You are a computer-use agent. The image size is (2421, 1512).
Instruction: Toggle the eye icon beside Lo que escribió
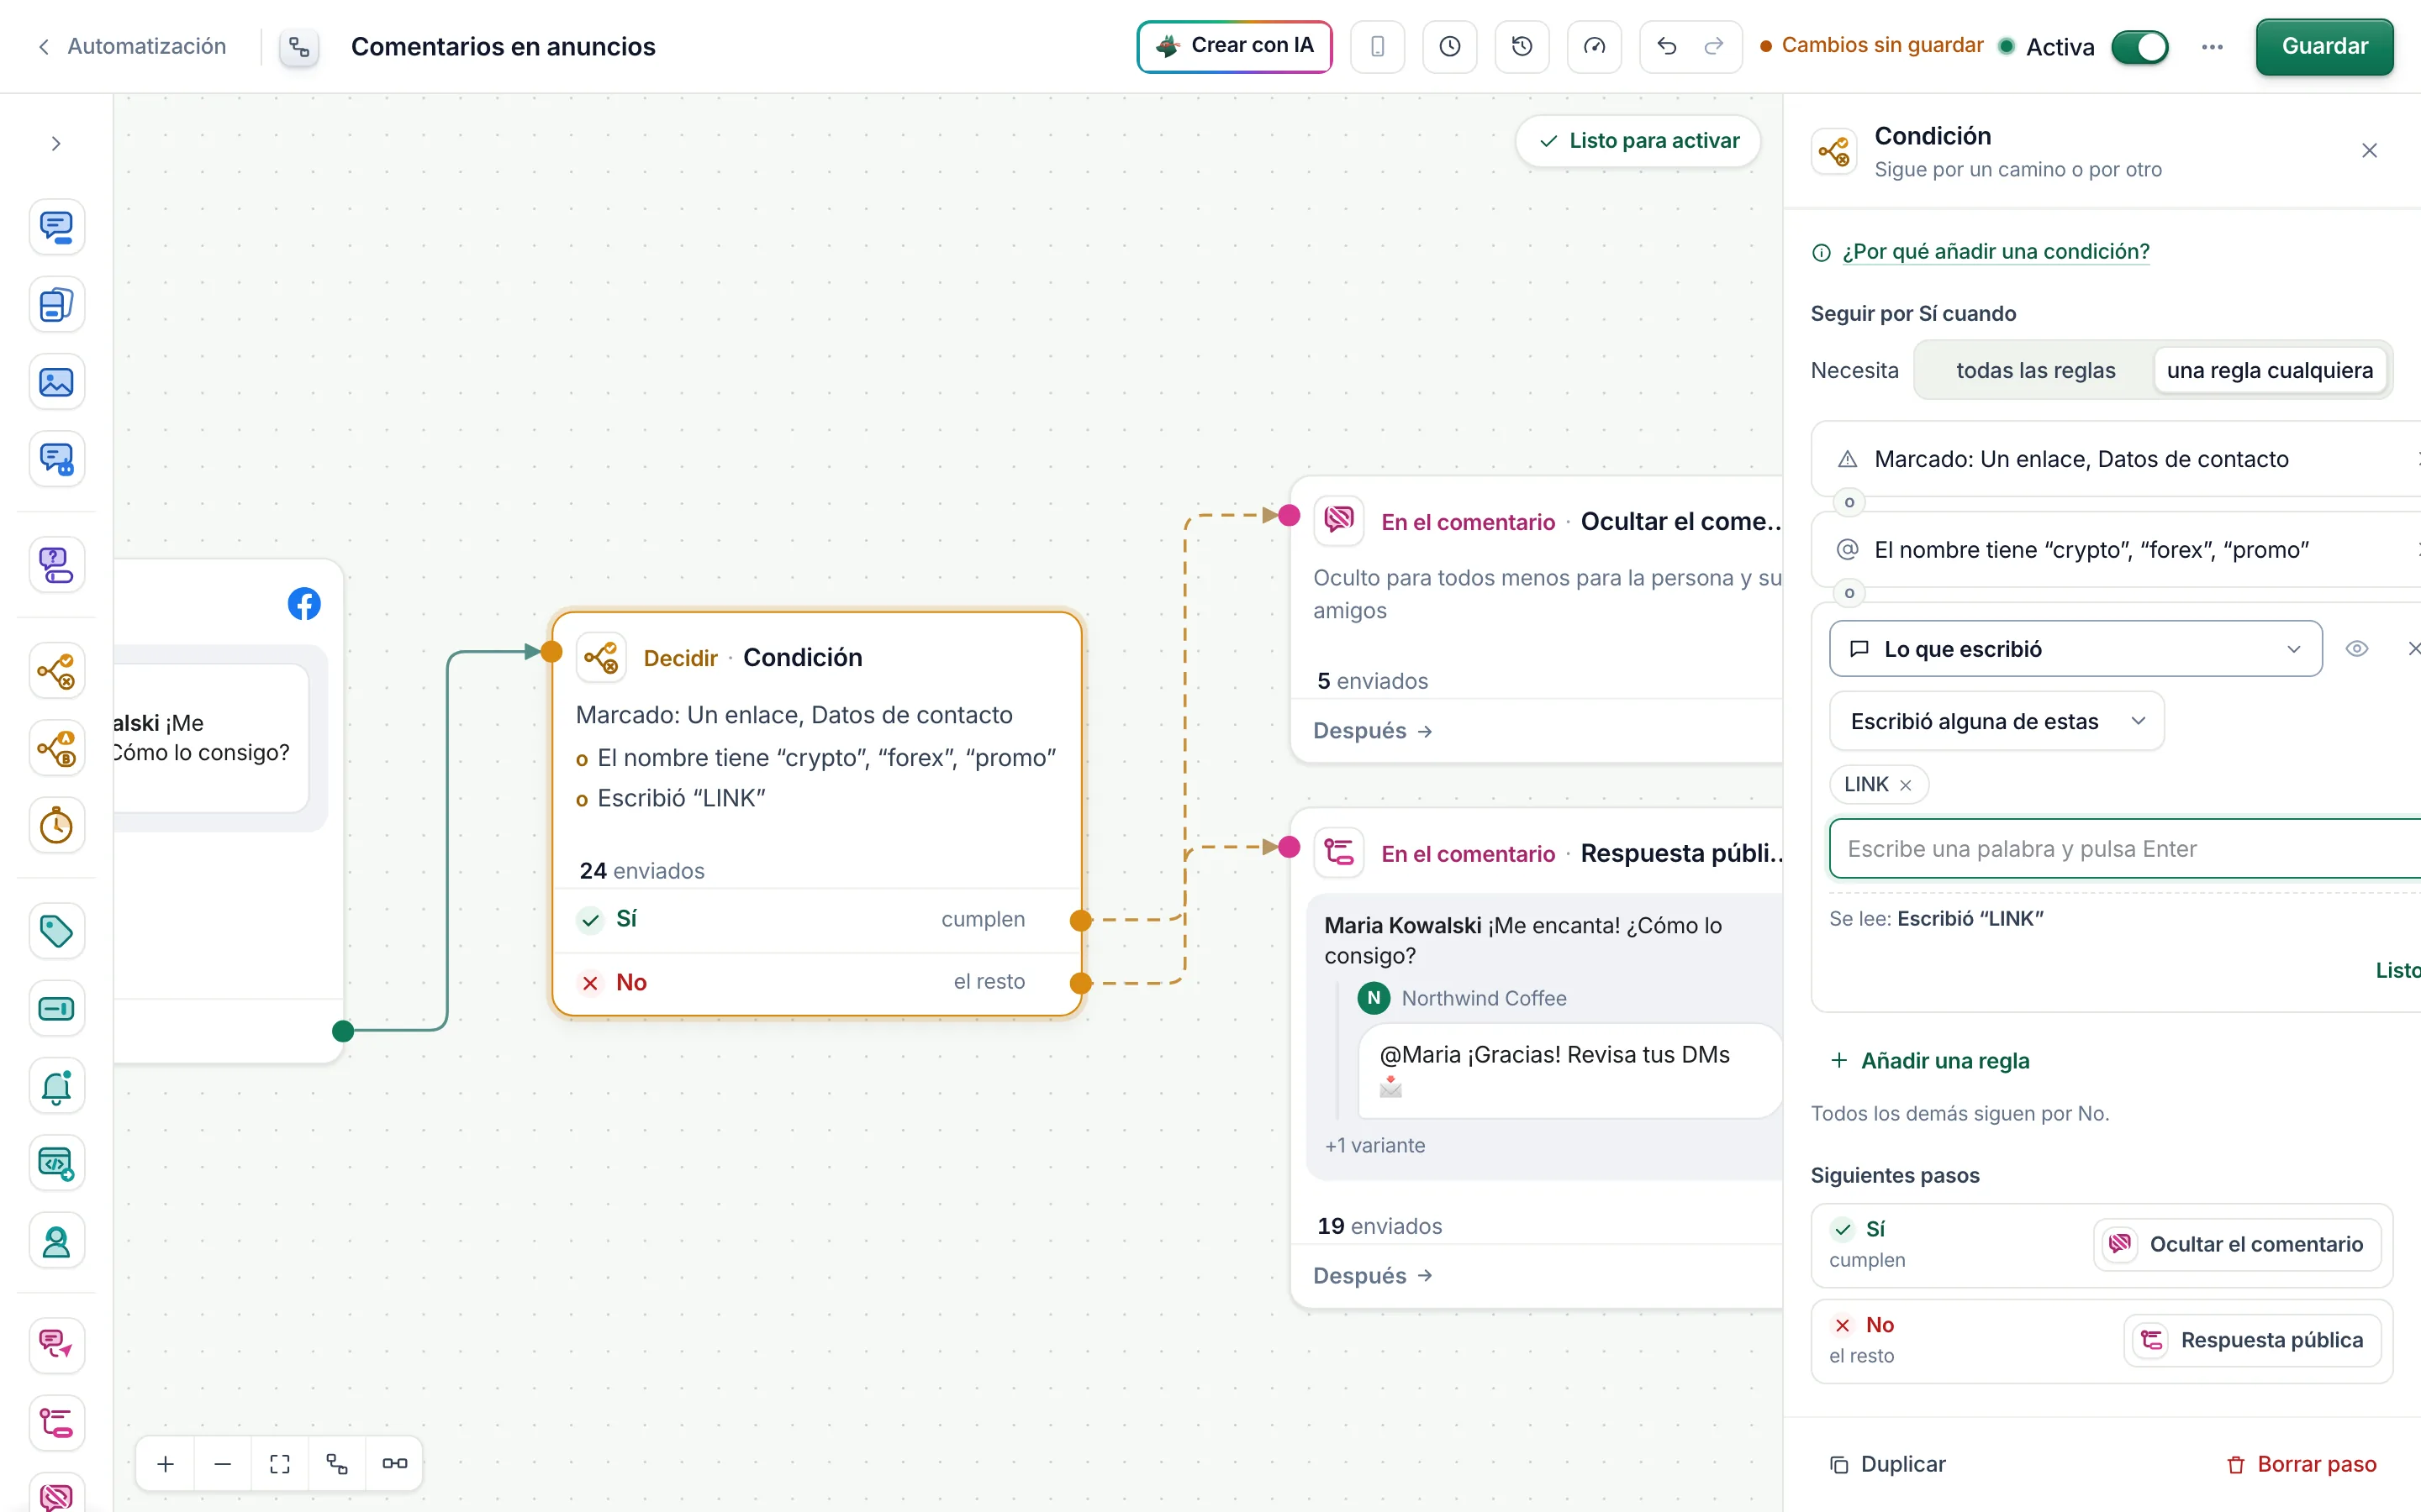(2357, 649)
